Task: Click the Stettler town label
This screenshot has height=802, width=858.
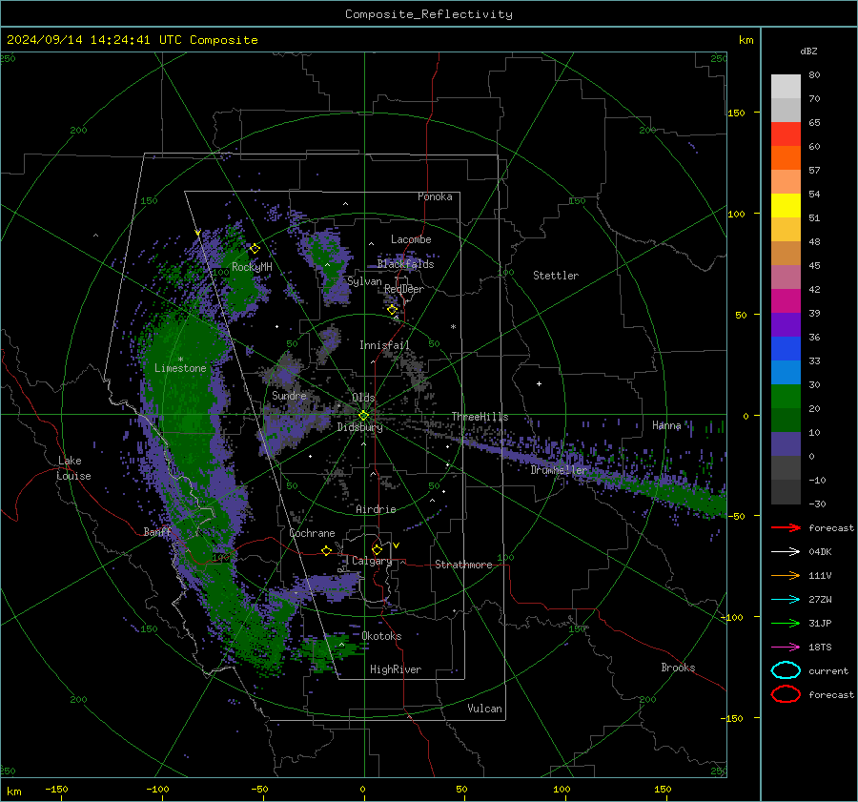Action: coord(556,276)
